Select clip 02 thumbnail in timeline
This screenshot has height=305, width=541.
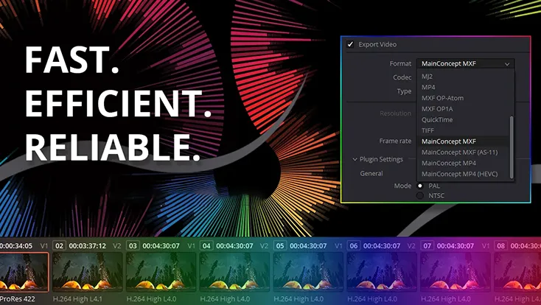tap(87, 272)
